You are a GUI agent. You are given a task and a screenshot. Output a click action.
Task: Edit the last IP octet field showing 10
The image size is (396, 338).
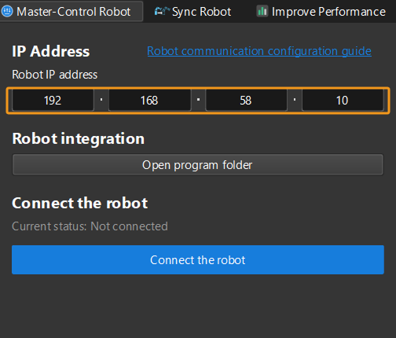pyautogui.click(x=343, y=101)
